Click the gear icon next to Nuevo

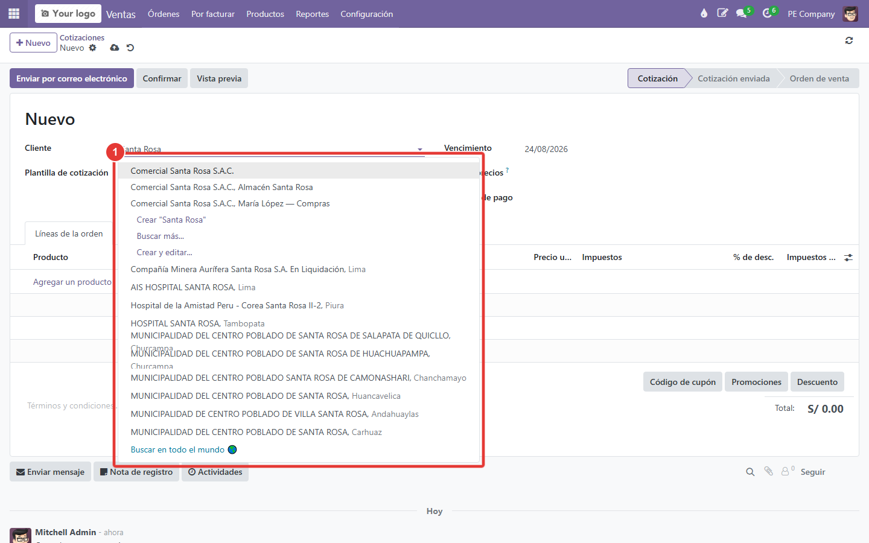click(x=92, y=48)
